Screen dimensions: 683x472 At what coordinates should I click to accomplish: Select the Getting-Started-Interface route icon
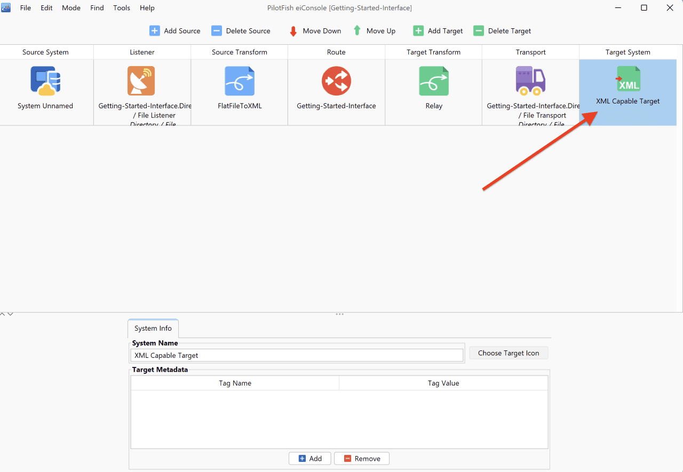[x=336, y=81]
